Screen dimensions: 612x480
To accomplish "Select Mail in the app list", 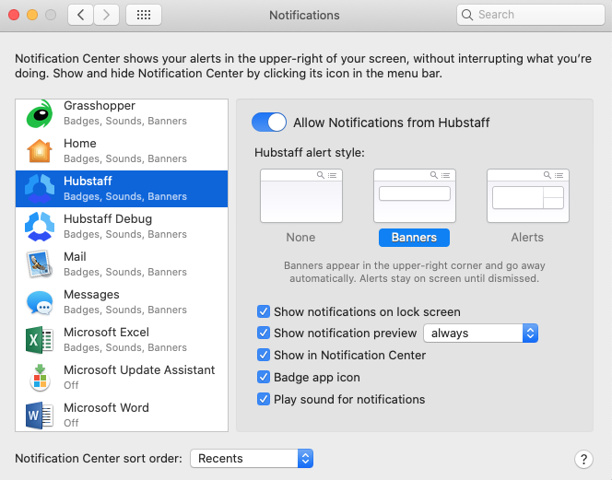I will [x=122, y=264].
